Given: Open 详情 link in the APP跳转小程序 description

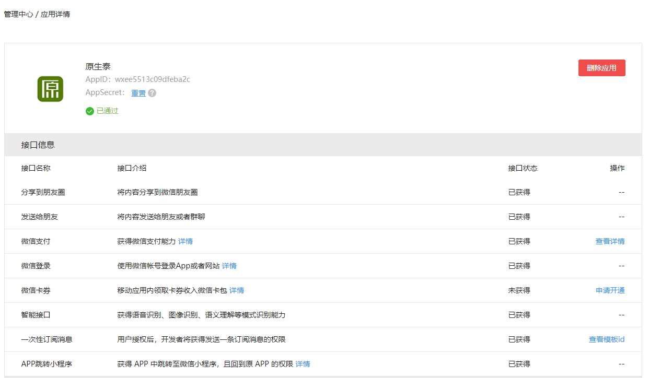Looking at the screenshot, I should 303,364.
